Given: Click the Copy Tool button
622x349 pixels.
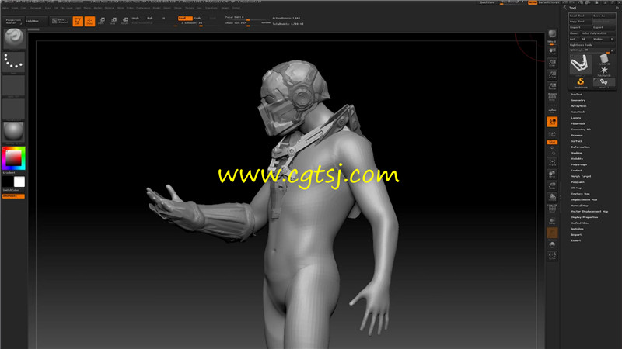Looking at the screenshot, I should tap(580, 22).
